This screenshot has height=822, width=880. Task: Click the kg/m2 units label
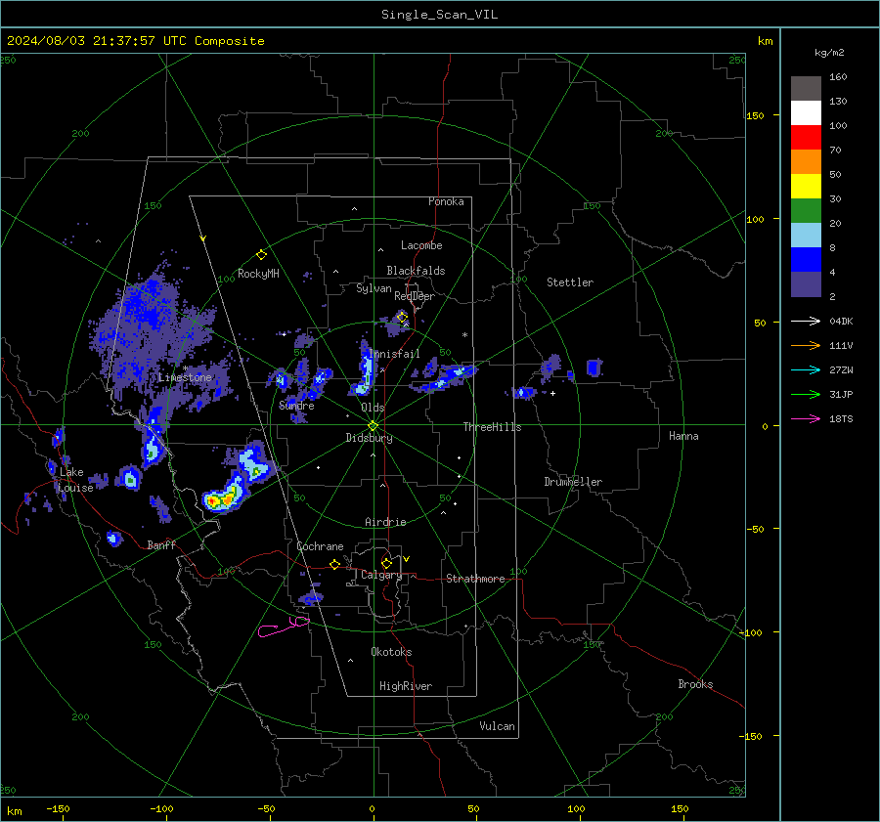[829, 53]
